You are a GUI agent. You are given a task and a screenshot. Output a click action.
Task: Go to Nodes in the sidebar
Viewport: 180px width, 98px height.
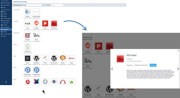[x=5, y=12]
